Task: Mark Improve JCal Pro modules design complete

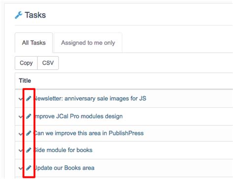Action: pos(21,116)
